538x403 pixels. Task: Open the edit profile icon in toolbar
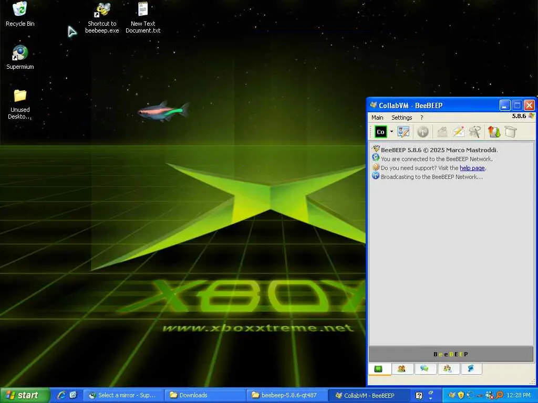(x=403, y=132)
